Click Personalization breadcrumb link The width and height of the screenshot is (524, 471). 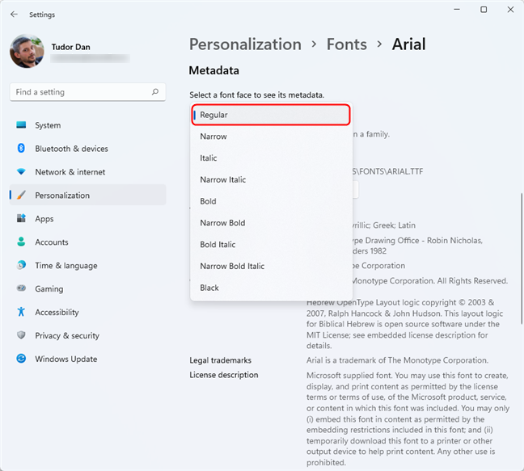pyautogui.click(x=245, y=44)
